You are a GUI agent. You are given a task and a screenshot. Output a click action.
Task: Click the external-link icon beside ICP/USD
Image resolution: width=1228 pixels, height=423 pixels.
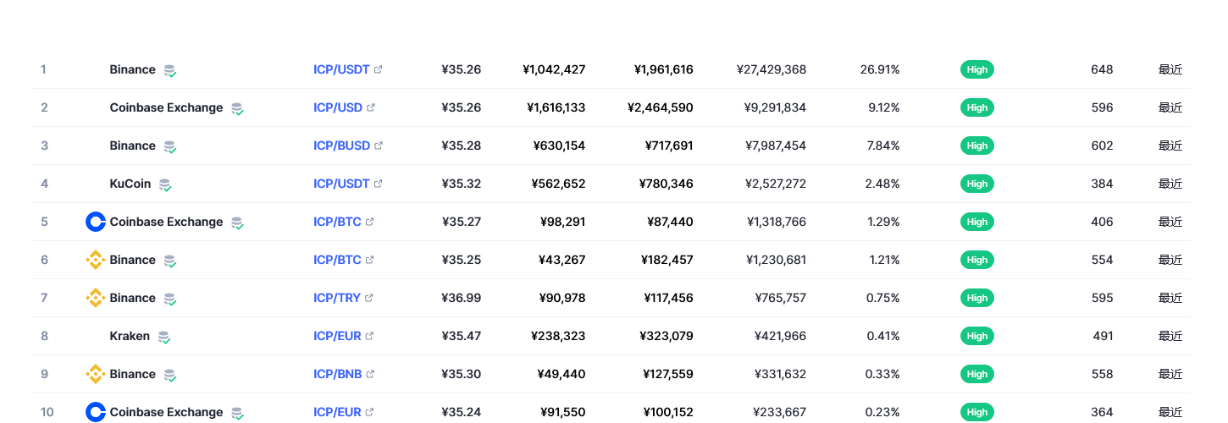371,107
